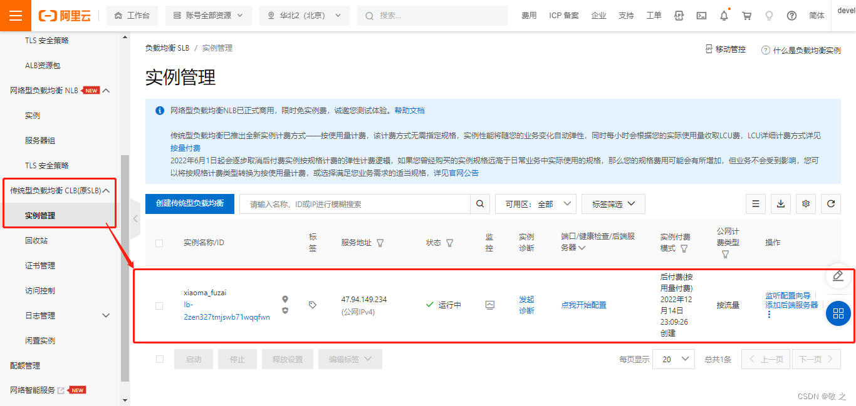
Task: Open 监听配置向导 link
Action: coord(788,296)
